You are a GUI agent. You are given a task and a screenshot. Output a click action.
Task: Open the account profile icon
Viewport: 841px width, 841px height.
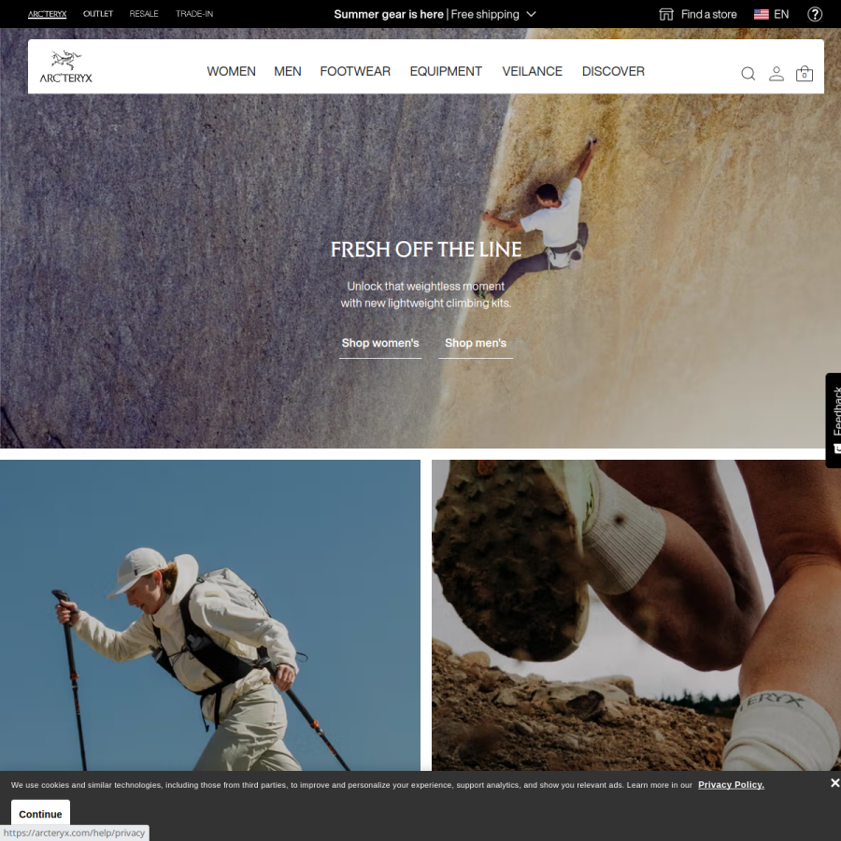click(777, 74)
